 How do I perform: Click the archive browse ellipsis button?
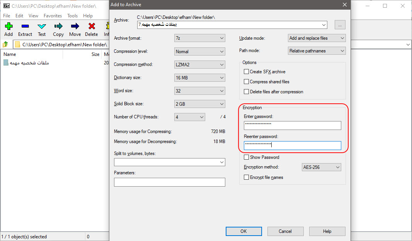[340, 25]
